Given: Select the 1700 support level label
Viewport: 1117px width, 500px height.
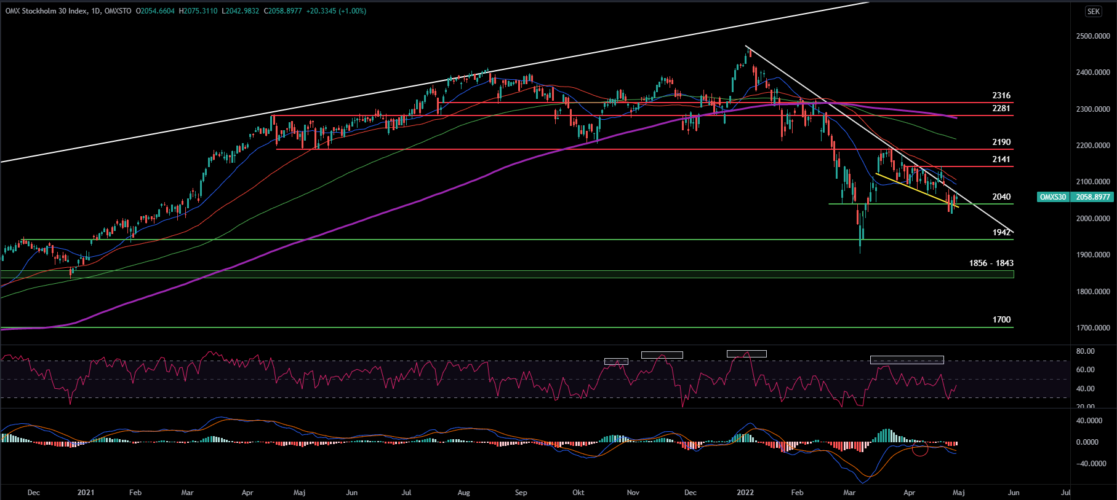Looking at the screenshot, I should coord(1001,319).
